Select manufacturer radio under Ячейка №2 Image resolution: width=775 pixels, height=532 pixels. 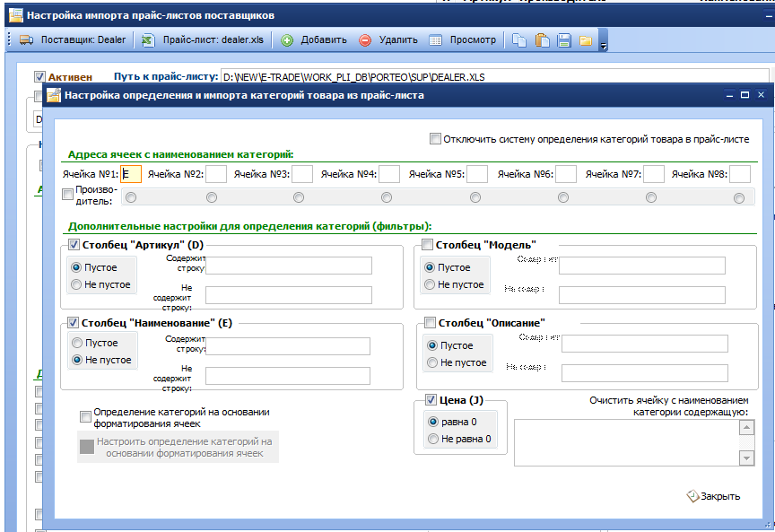pos(212,197)
